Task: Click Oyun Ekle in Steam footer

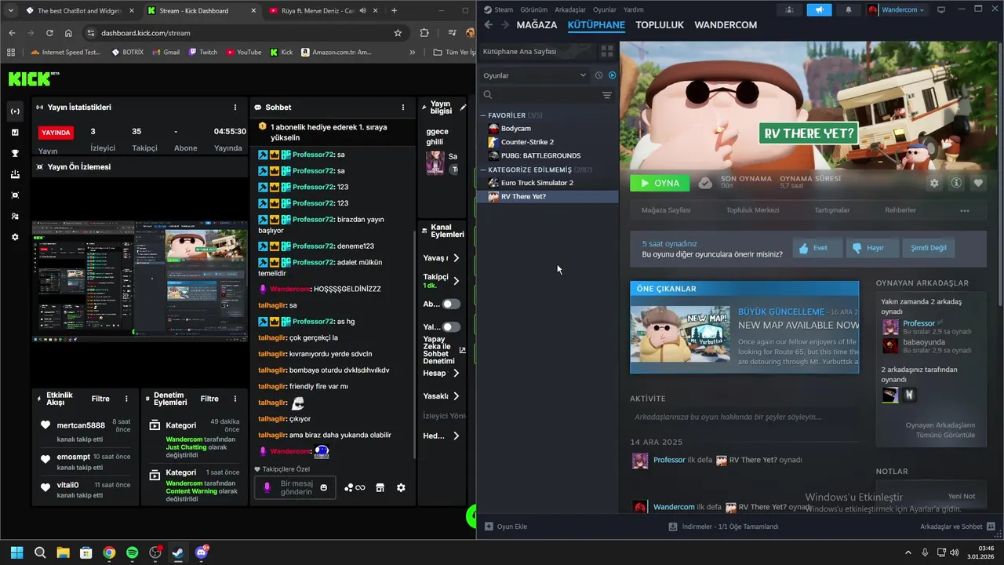Action: [x=506, y=527]
